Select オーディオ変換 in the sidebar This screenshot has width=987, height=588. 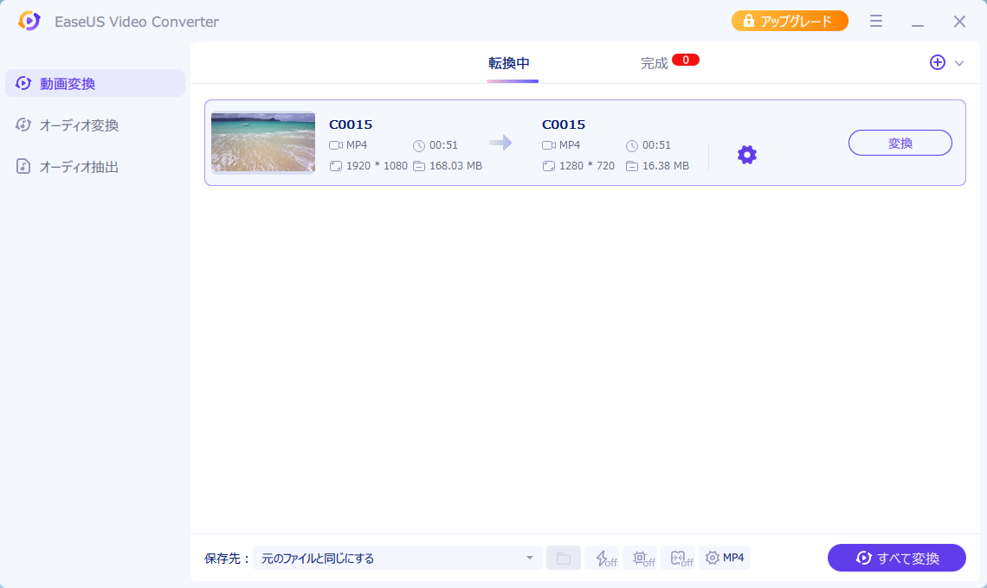79,125
